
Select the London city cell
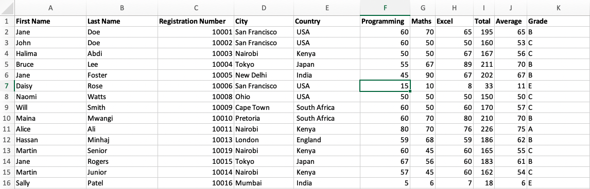pyautogui.click(x=264, y=140)
